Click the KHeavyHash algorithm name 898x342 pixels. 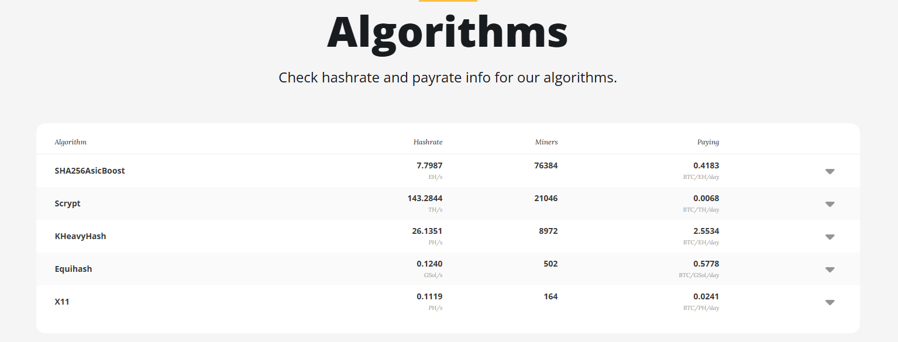click(x=80, y=236)
